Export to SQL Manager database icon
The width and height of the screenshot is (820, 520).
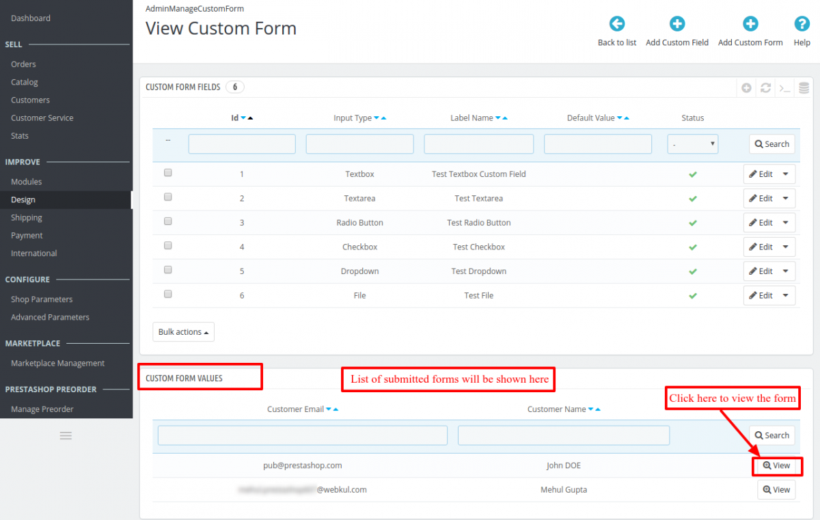[x=804, y=88]
